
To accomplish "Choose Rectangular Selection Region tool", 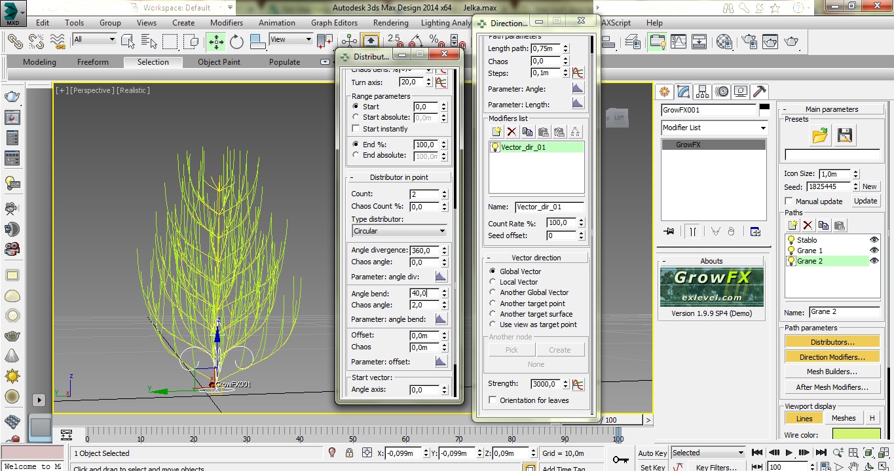I will pos(170,41).
